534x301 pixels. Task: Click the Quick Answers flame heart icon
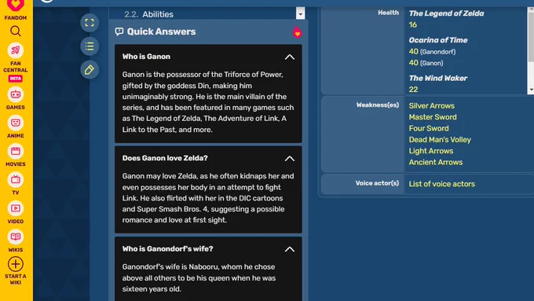pos(297,32)
